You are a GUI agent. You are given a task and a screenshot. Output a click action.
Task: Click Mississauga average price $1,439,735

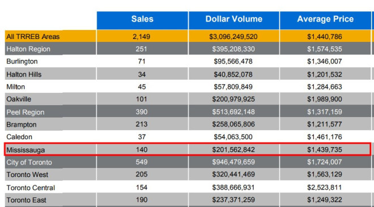click(x=325, y=150)
